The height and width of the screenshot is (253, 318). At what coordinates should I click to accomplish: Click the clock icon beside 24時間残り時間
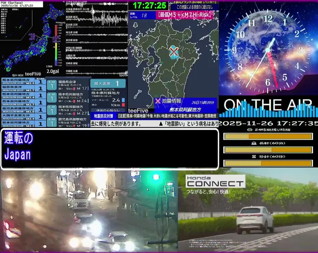click(x=250, y=130)
